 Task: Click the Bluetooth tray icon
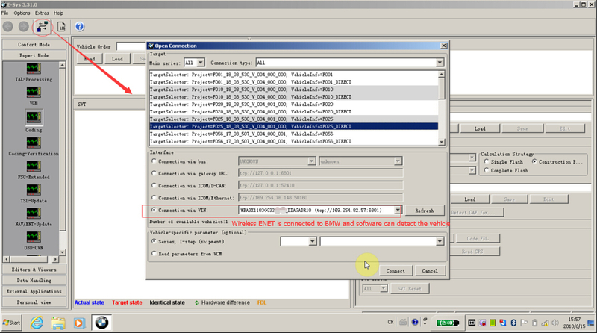(513, 323)
